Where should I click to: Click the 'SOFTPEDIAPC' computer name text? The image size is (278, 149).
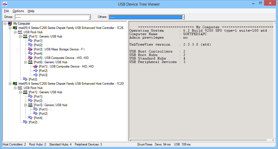[195, 34]
